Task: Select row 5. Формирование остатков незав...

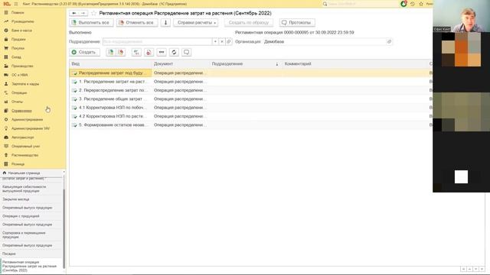Action: tap(110, 125)
